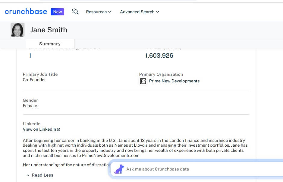Click the bio paragraph starting 'After beginning her career'

tap(135, 148)
